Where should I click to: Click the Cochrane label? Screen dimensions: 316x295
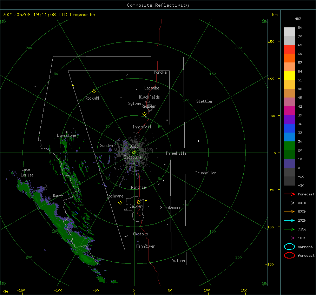pyautogui.click(x=115, y=196)
